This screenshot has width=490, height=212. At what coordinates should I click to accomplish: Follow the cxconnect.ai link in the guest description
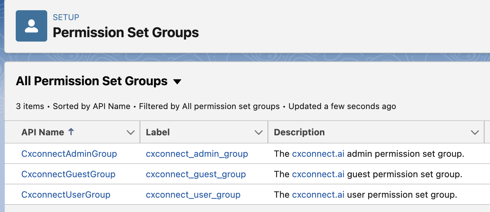(318, 174)
